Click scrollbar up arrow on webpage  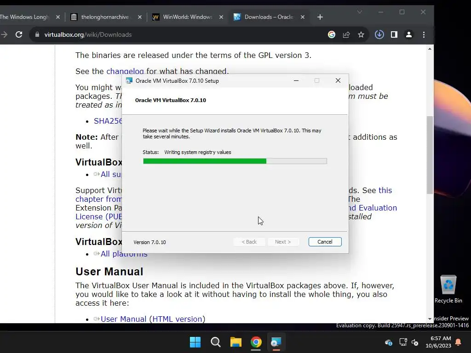pos(430,49)
